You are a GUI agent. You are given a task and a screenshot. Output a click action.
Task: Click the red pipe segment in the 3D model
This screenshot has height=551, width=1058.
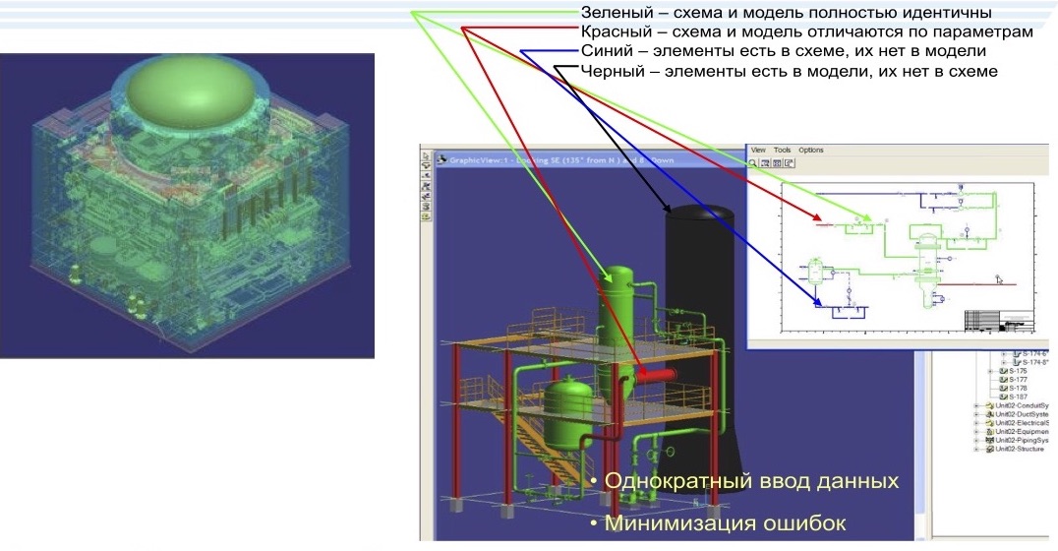[x=656, y=374]
